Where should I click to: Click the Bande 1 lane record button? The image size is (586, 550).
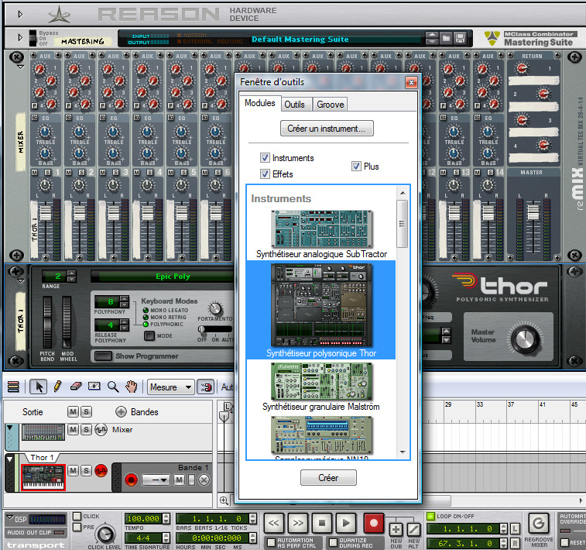coord(131,480)
